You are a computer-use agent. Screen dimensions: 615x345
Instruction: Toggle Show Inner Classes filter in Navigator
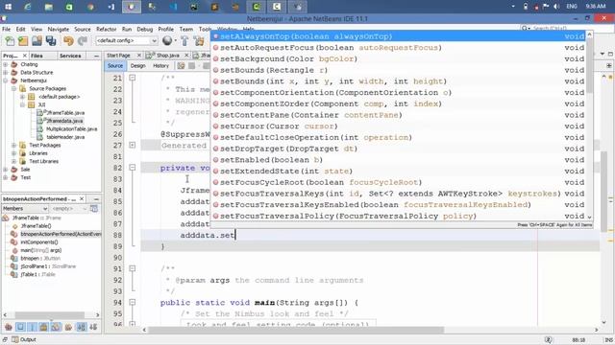pos(56,327)
